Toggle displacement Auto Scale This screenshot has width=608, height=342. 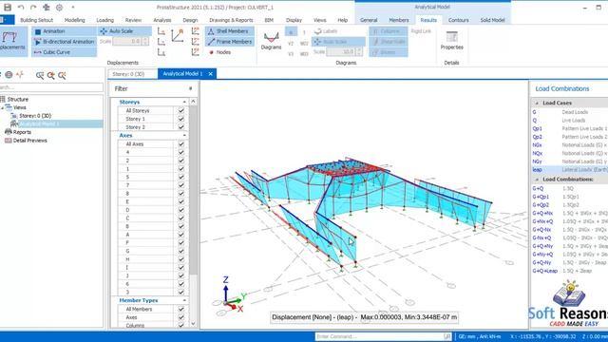click(124, 31)
